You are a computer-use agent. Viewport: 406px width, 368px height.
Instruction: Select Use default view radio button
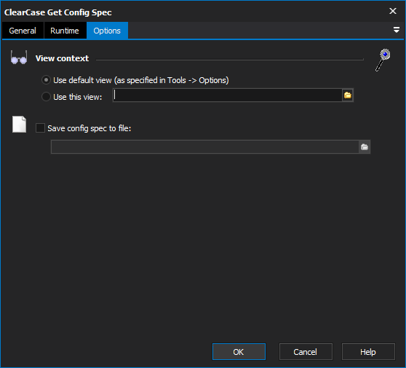[46, 80]
